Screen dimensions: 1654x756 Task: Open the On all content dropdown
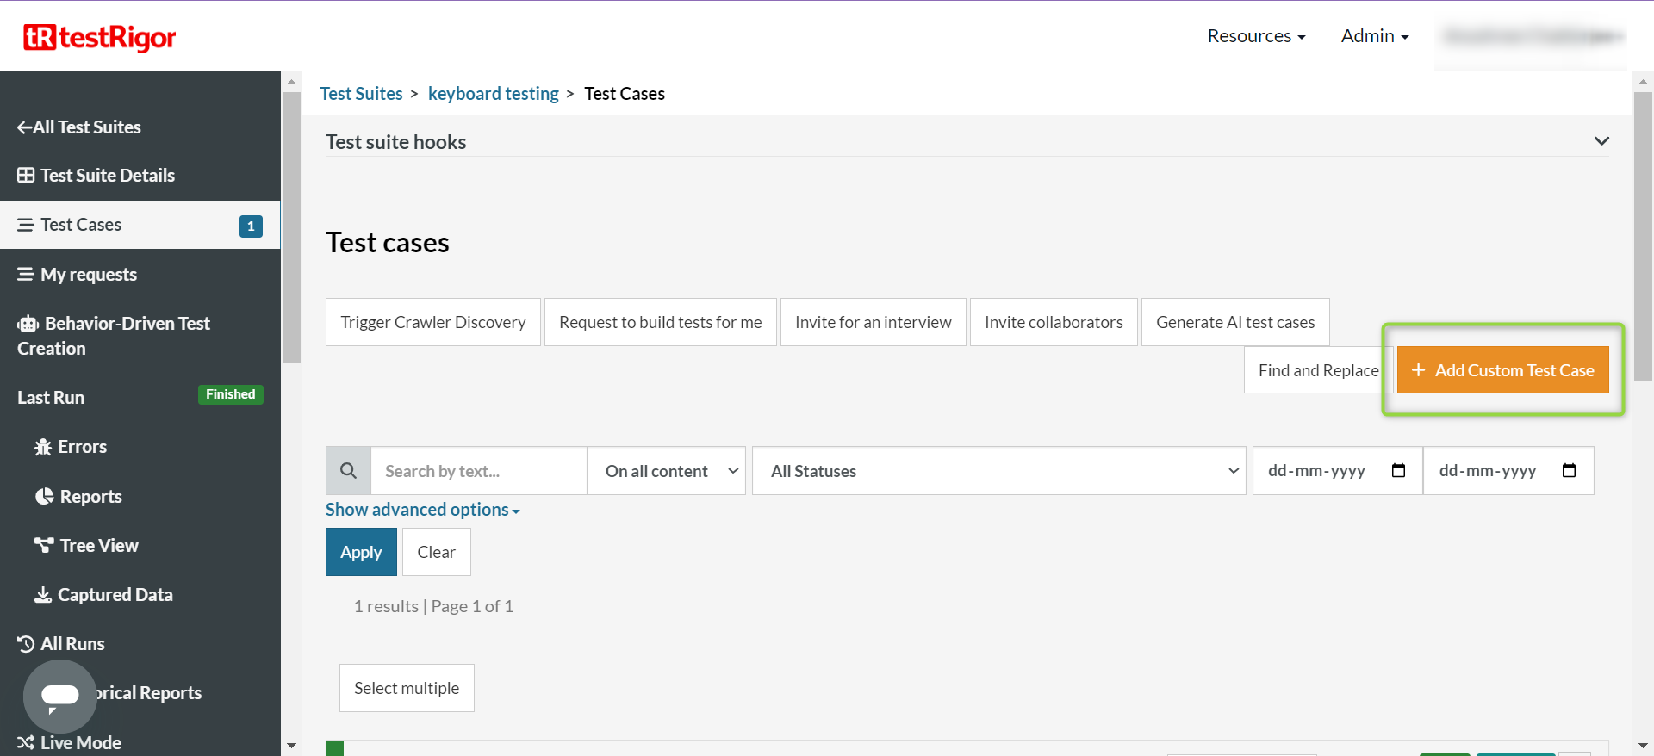click(x=666, y=471)
